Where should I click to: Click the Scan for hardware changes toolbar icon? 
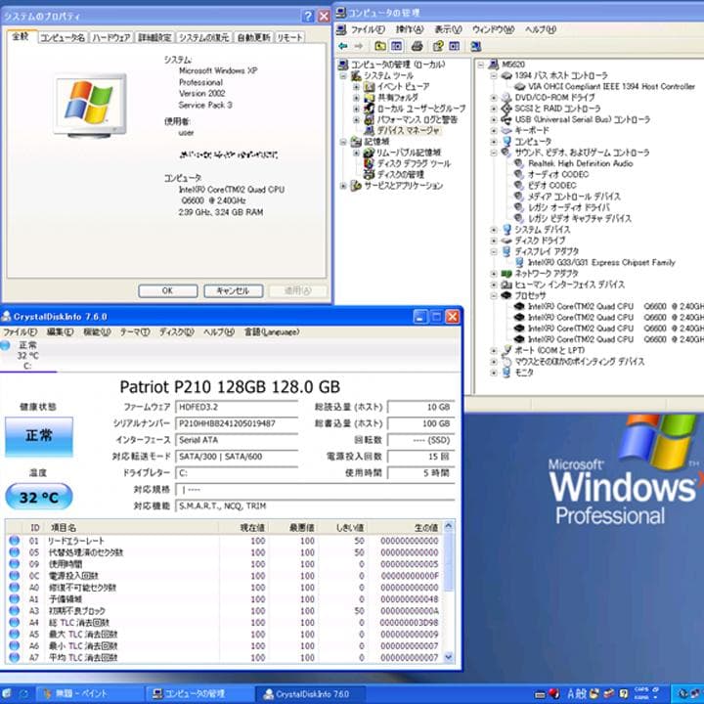(476, 46)
